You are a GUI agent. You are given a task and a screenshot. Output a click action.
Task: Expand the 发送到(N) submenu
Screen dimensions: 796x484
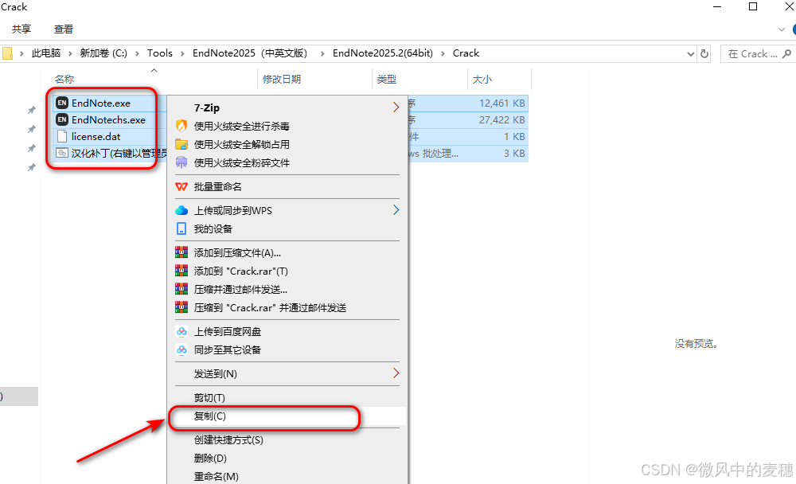[396, 374]
